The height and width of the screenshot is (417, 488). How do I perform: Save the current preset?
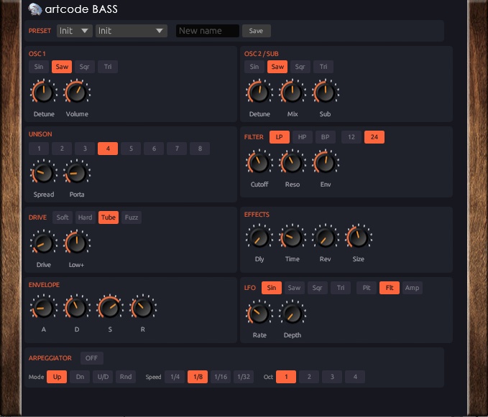pos(257,31)
